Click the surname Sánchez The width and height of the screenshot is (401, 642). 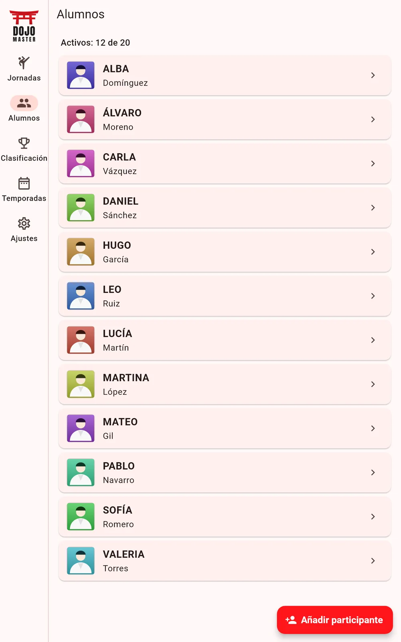(120, 215)
